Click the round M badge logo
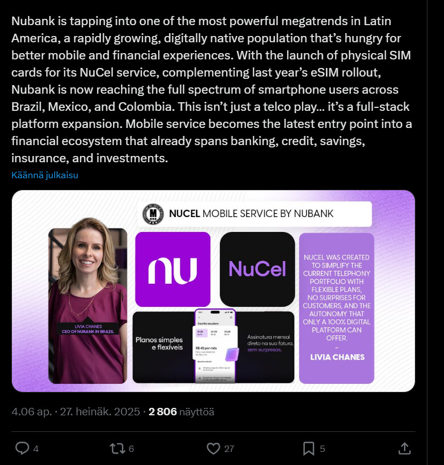Image resolution: width=444 pixels, height=465 pixels. coord(153,214)
